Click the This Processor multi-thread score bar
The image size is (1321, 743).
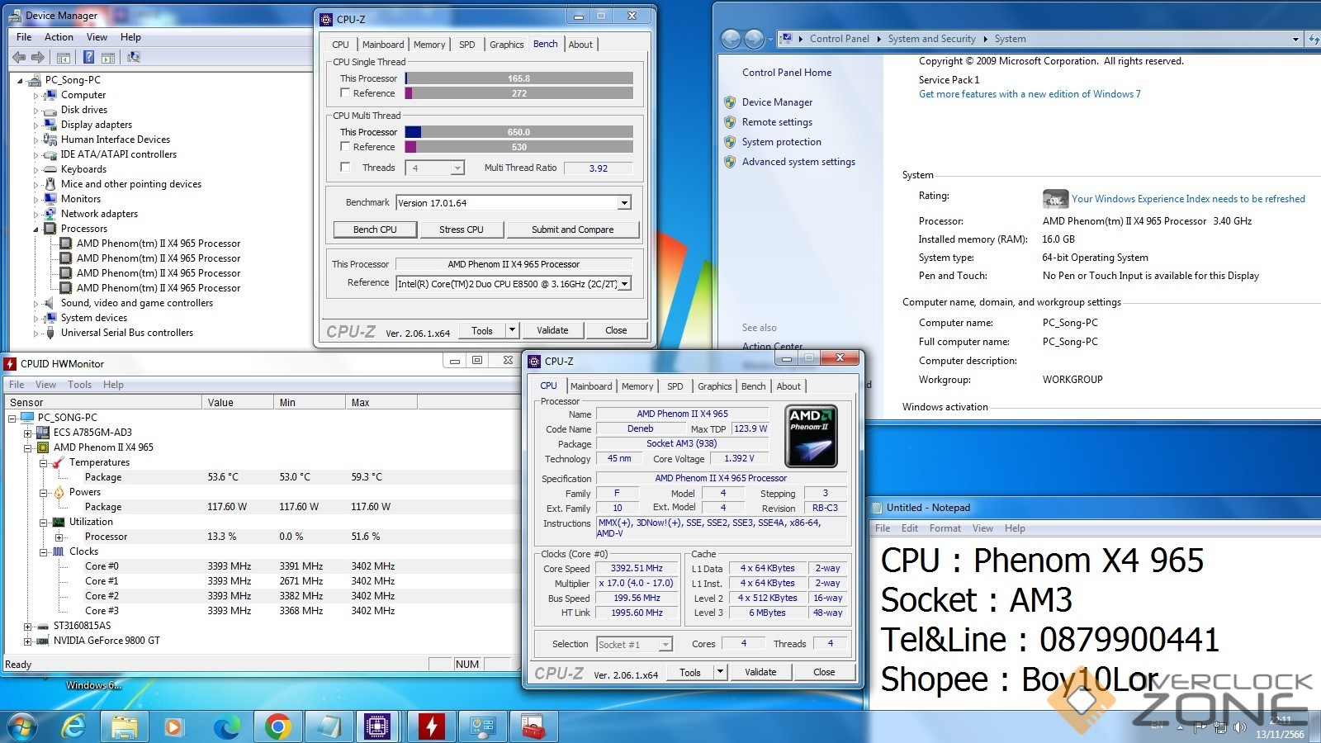518,132
